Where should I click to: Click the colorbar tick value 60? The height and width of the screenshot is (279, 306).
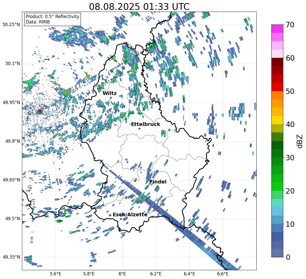click(x=290, y=58)
